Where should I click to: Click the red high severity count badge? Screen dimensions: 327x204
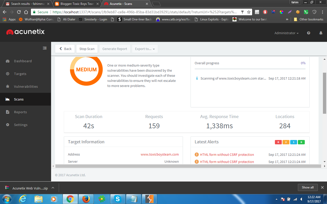click(278, 142)
